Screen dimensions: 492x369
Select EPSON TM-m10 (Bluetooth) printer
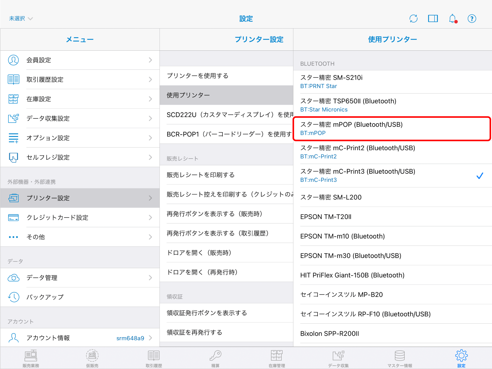[392, 236]
